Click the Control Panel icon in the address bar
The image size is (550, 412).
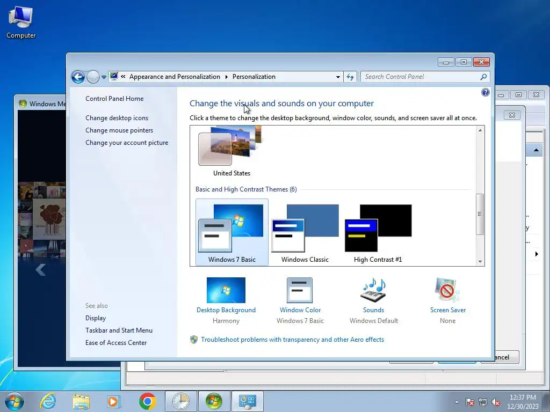pos(114,76)
